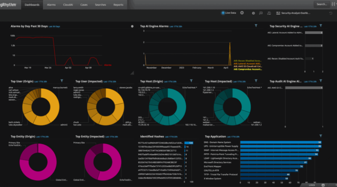Click the icon next to the LOGS tab
337x187 pixels.
(323, 185)
